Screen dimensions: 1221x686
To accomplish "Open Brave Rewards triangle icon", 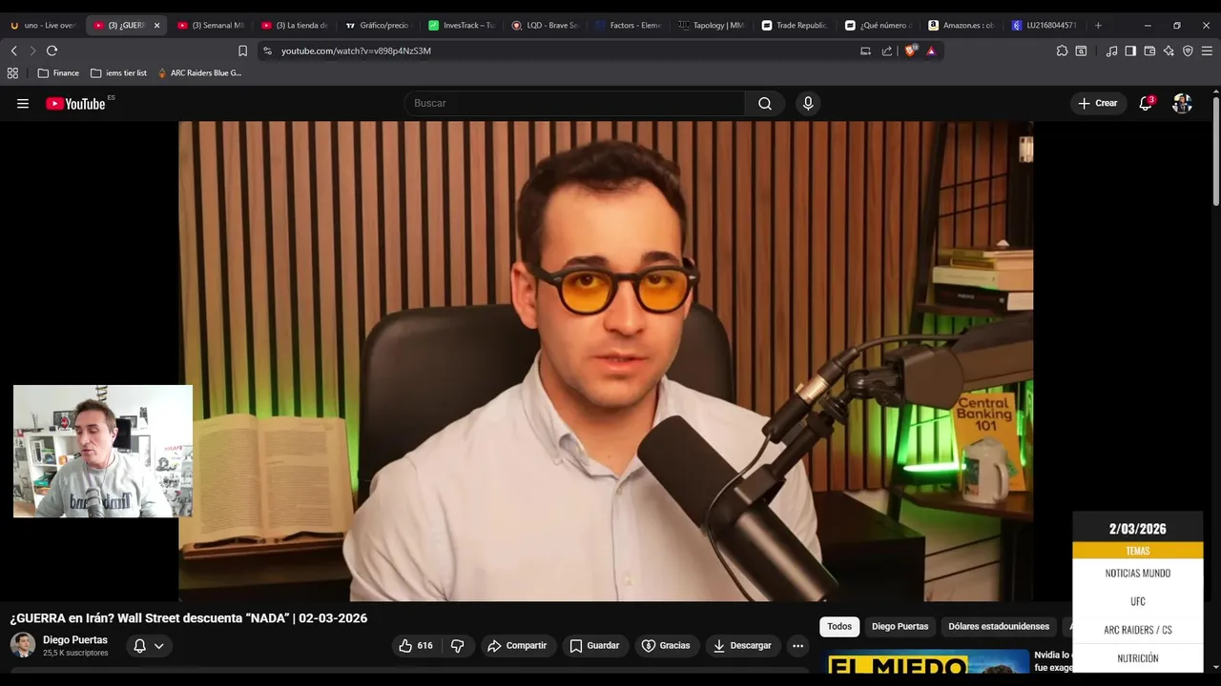I will 931,50.
